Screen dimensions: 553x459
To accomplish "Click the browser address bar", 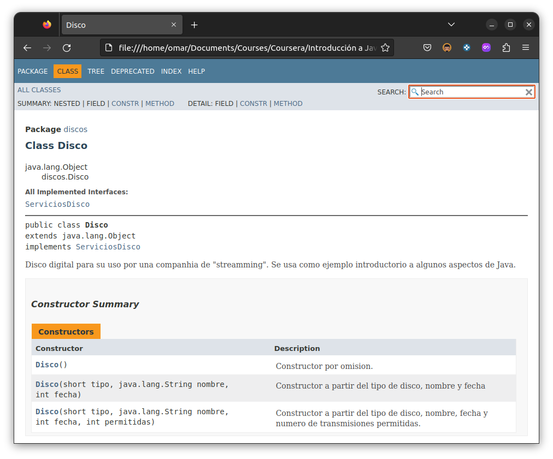I will 246,48.
